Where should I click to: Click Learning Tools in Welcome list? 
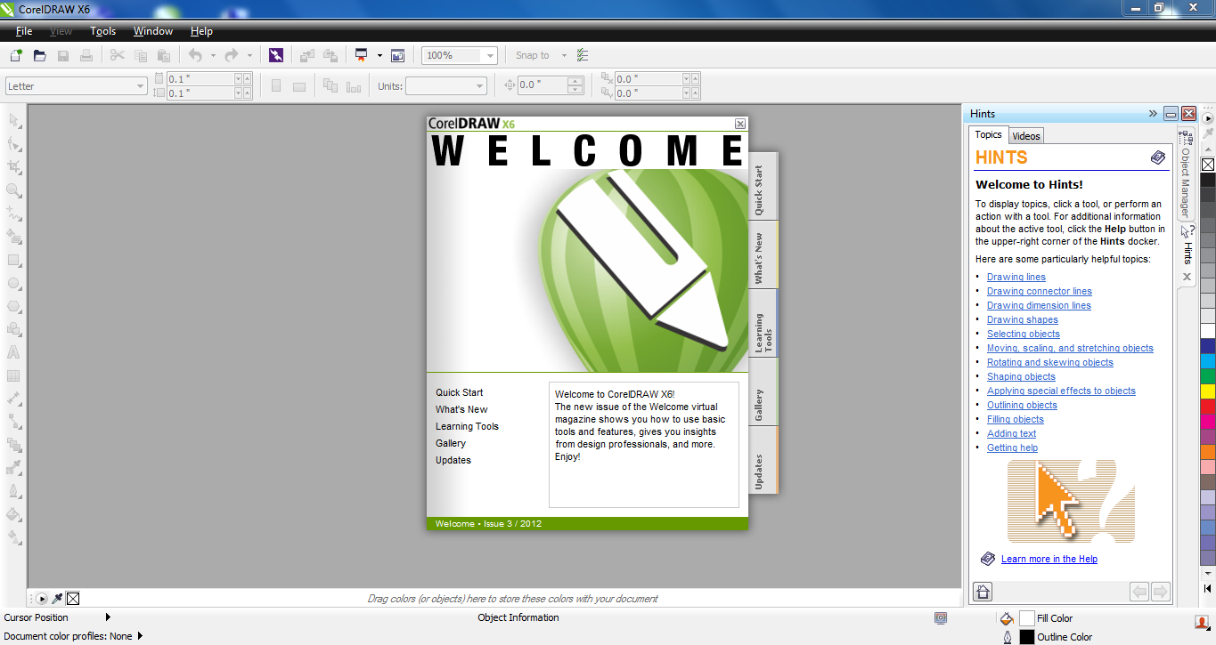click(x=467, y=426)
